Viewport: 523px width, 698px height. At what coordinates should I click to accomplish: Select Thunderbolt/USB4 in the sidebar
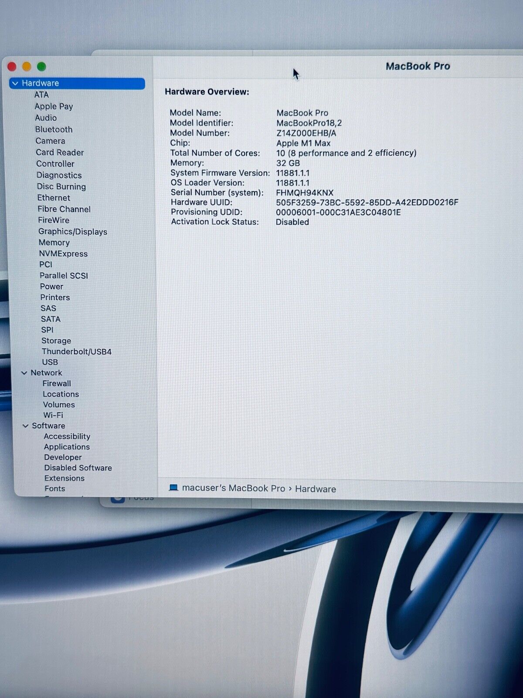tap(77, 352)
